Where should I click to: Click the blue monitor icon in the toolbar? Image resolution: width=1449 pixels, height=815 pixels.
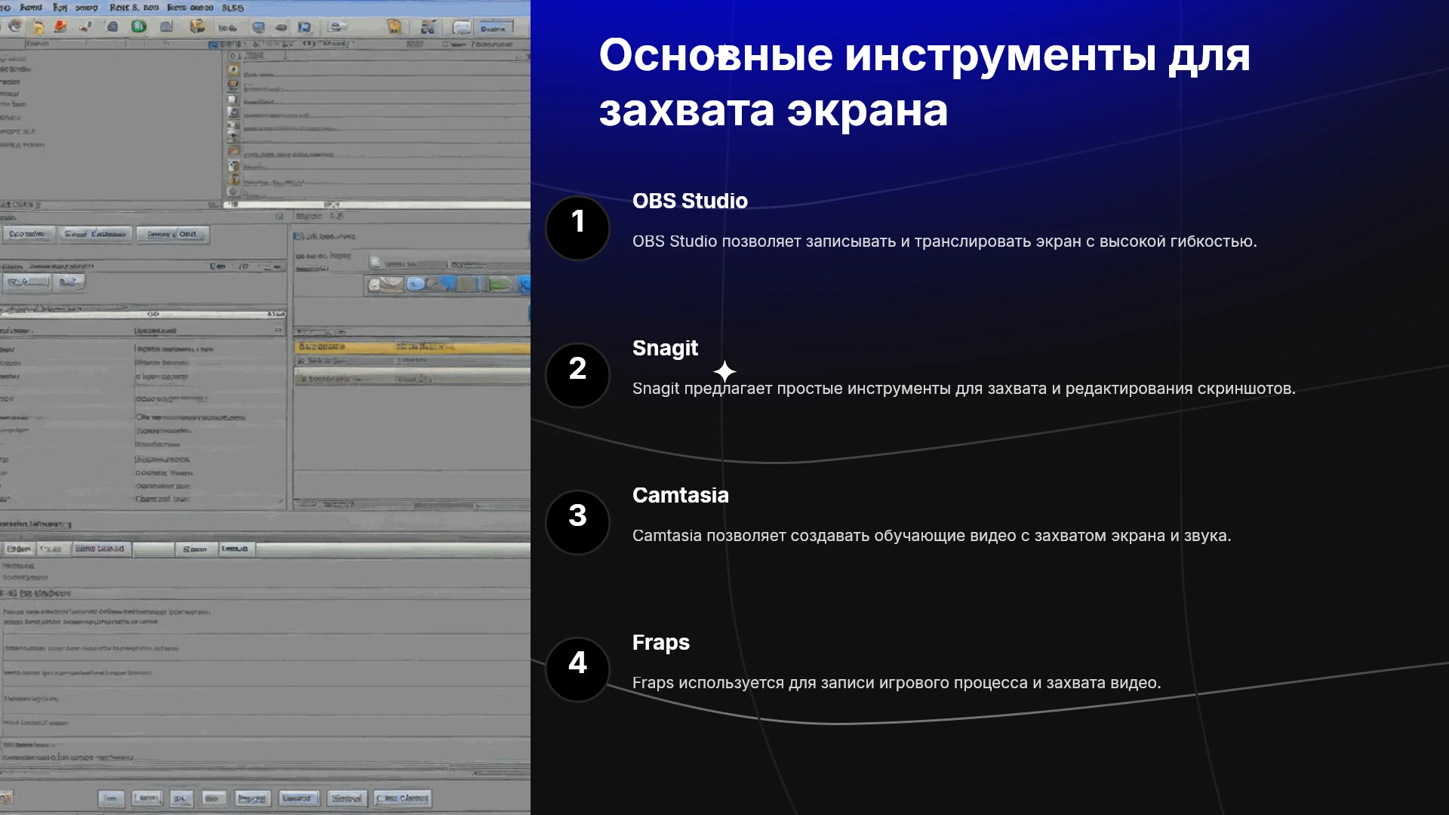pyautogui.click(x=258, y=27)
